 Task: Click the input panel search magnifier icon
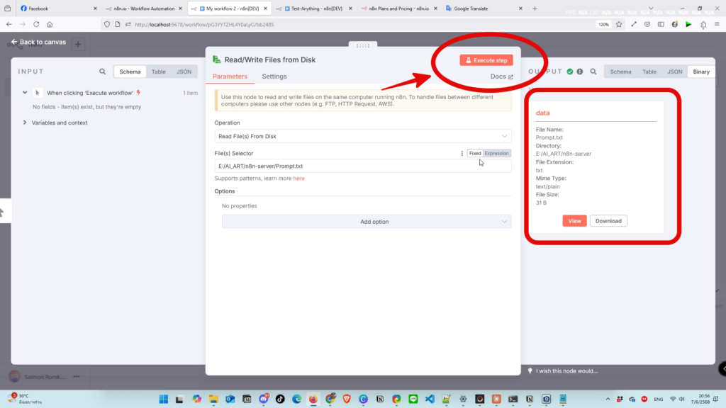103,72
